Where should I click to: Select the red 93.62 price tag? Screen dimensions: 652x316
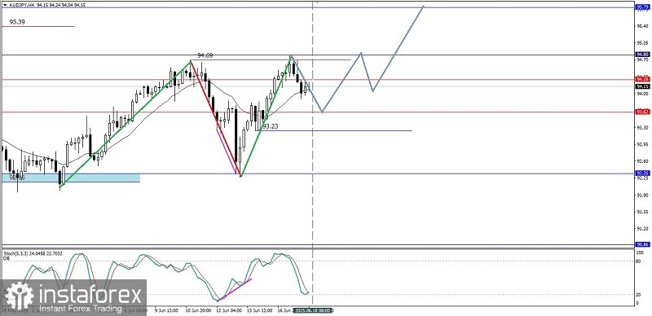click(642, 112)
